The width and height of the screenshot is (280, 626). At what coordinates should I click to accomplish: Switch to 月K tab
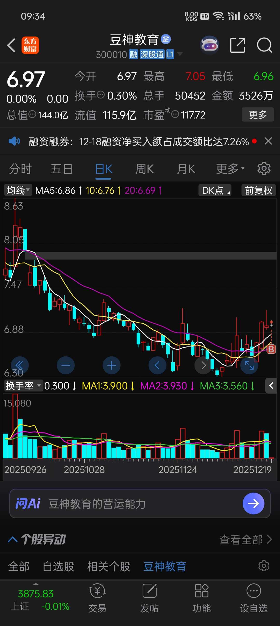186,169
